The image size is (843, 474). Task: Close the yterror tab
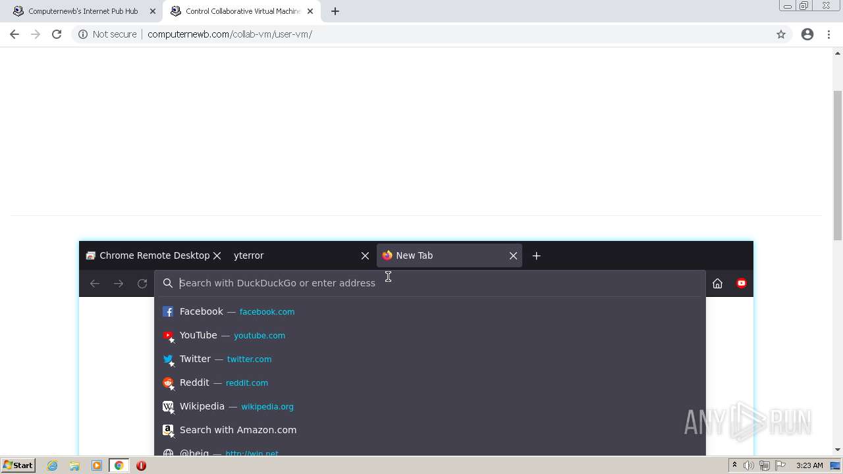(365, 255)
